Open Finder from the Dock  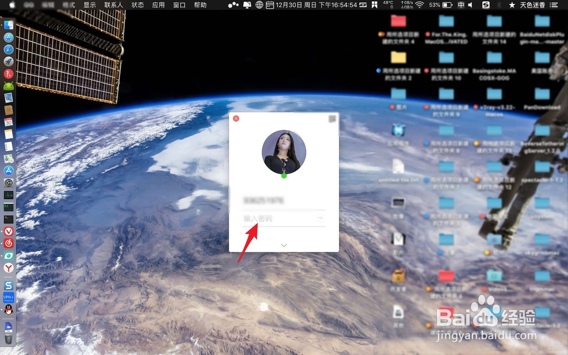tap(9, 25)
